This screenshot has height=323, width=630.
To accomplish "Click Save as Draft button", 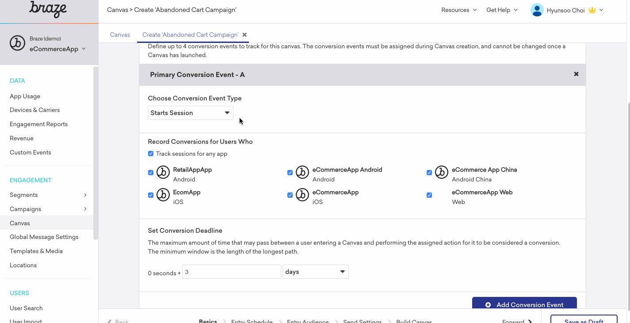I will (584, 319).
